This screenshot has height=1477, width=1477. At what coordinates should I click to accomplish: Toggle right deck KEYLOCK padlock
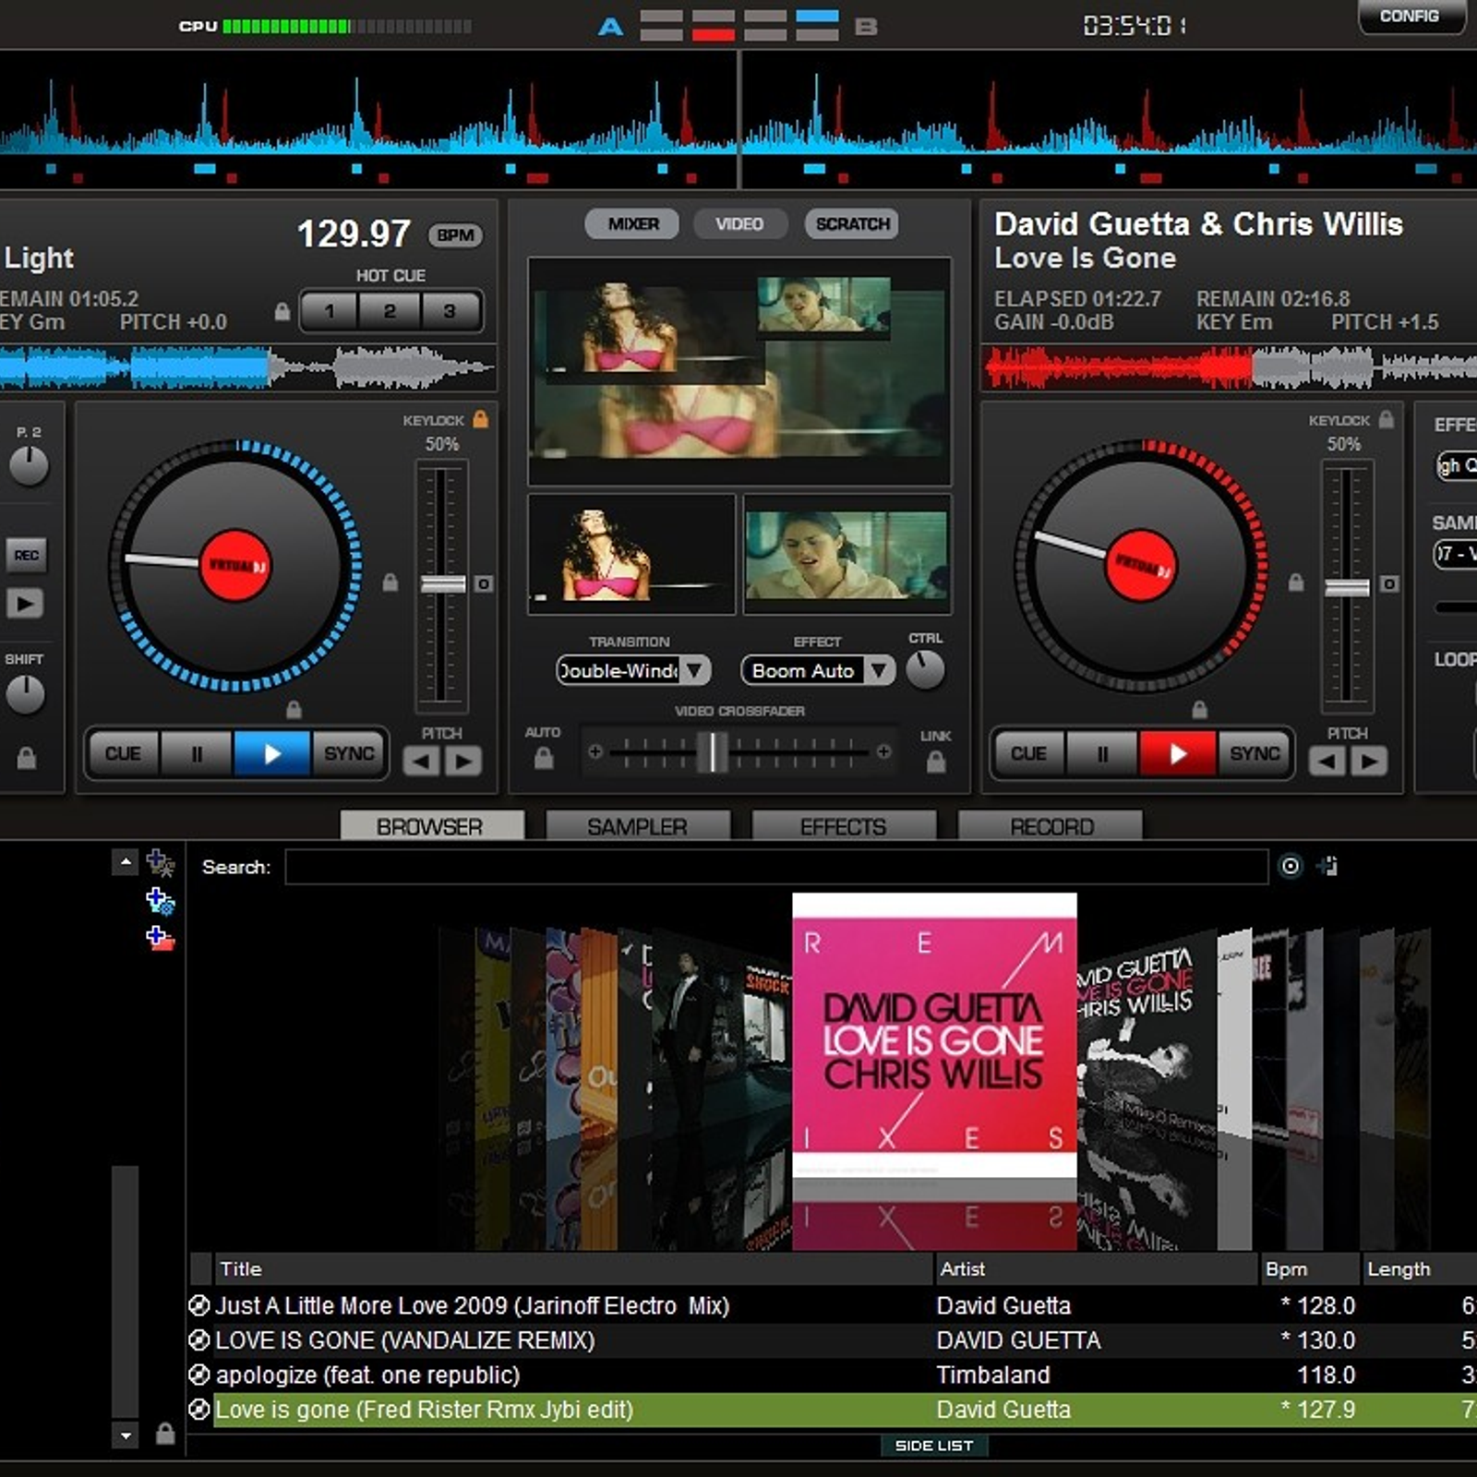[1387, 419]
